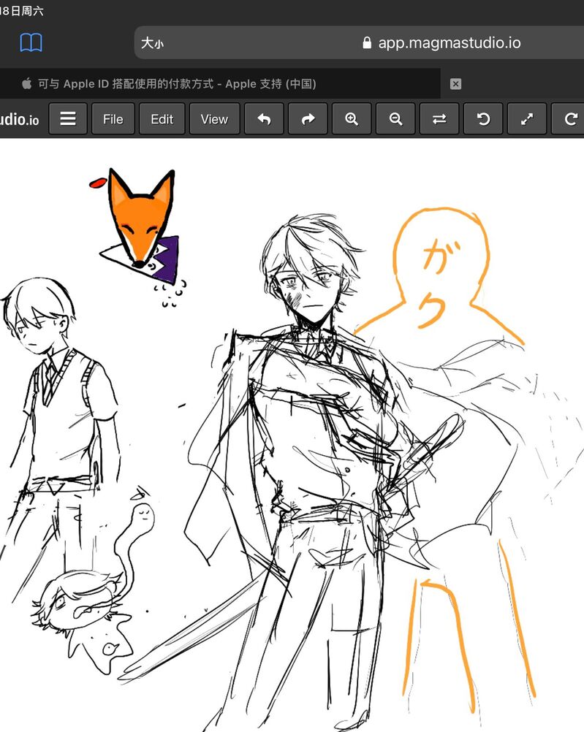Zoom out with the magnifier minus icon

click(x=395, y=119)
